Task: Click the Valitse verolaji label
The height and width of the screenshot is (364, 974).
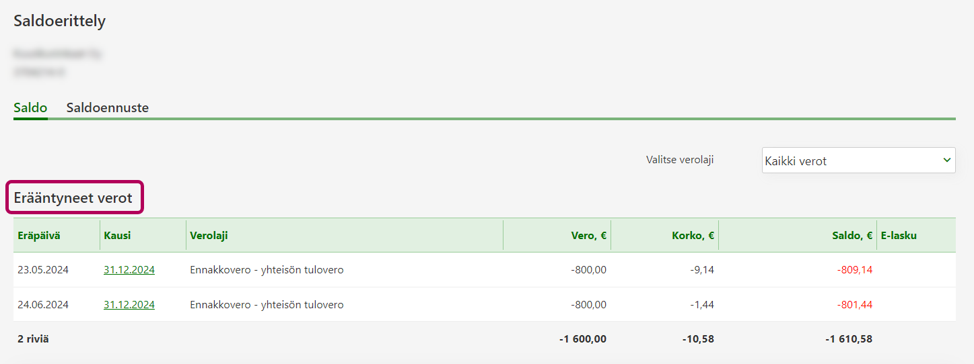Action: (x=680, y=160)
